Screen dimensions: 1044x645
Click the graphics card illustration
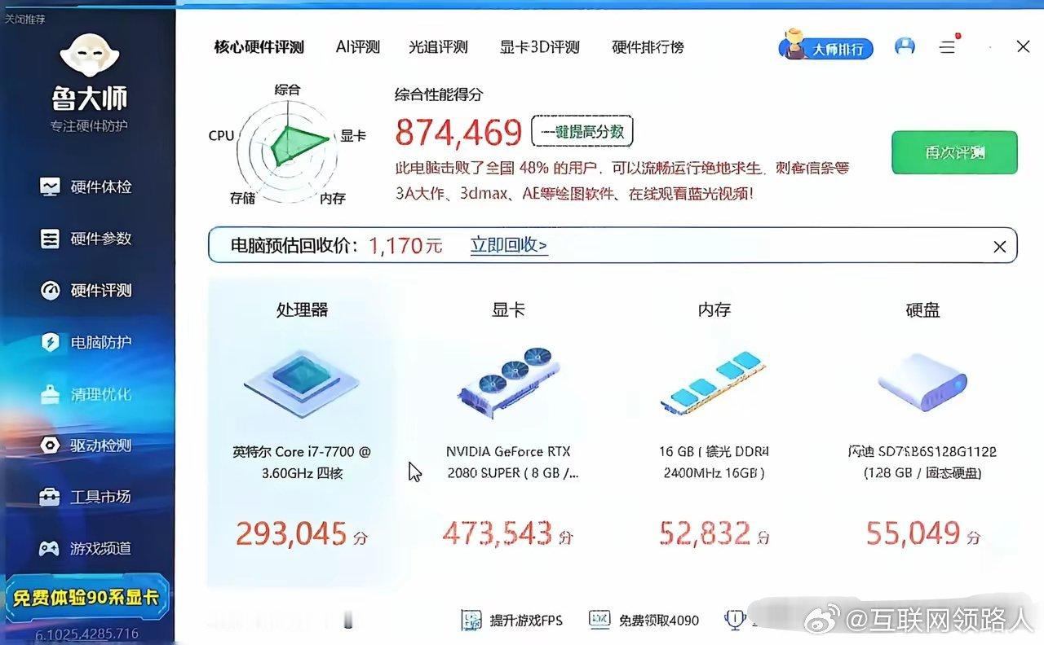[509, 382]
